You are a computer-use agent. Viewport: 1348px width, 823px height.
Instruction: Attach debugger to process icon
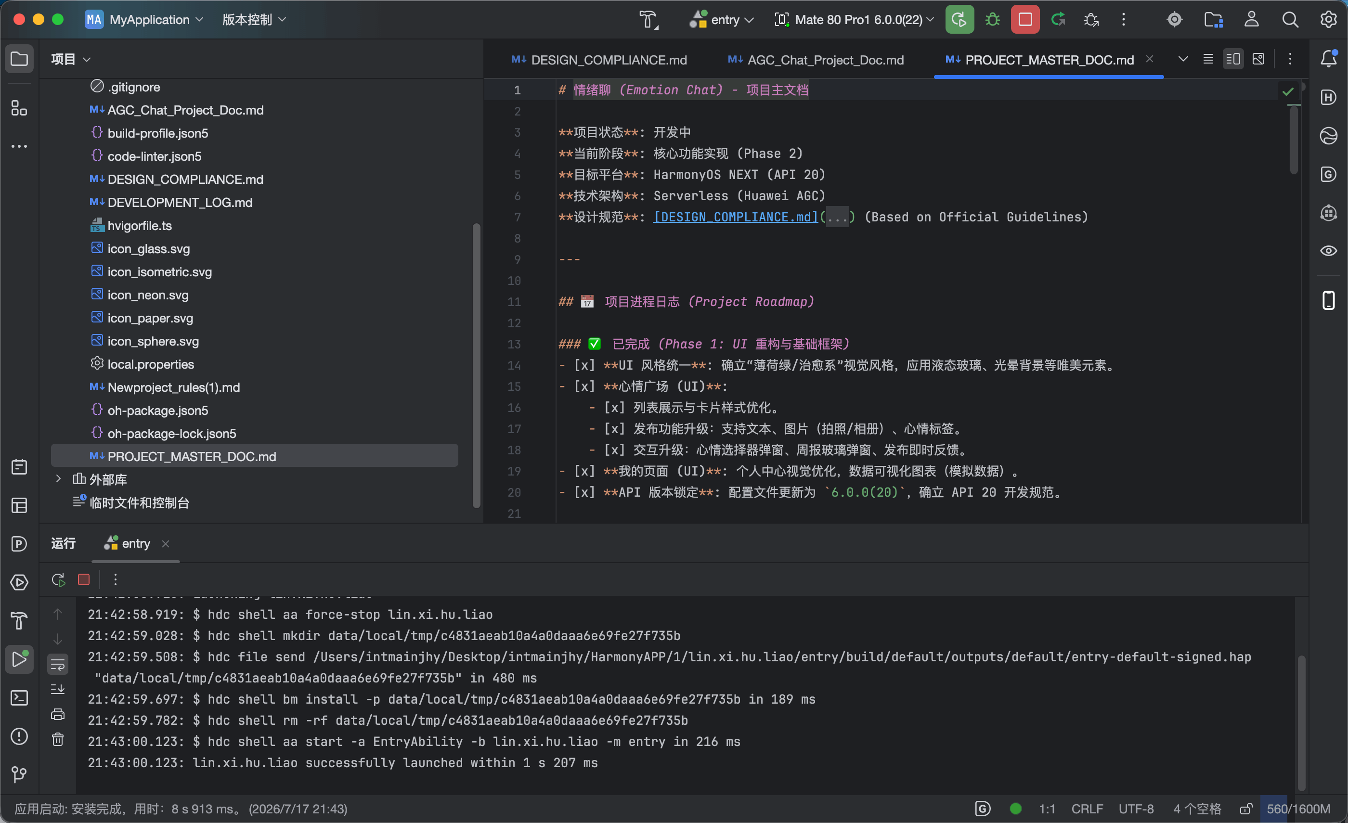click(x=1091, y=20)
